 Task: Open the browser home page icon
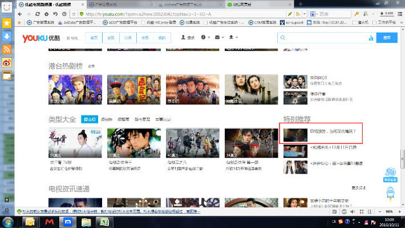[47, 14]
